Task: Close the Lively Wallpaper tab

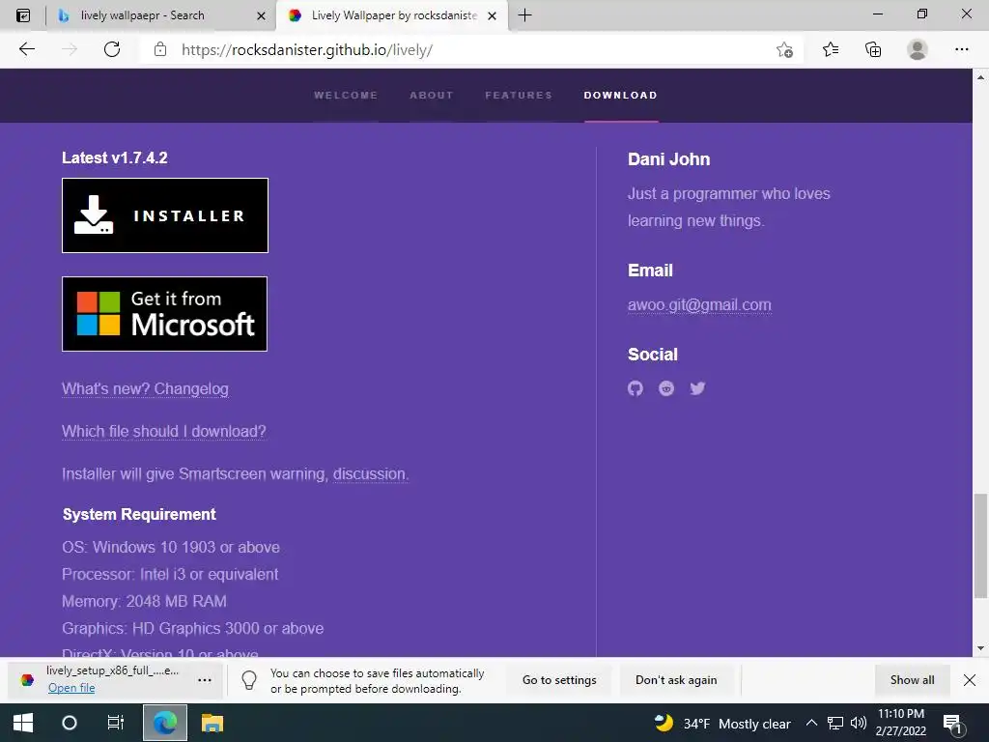Action: [x=493, y=15]
